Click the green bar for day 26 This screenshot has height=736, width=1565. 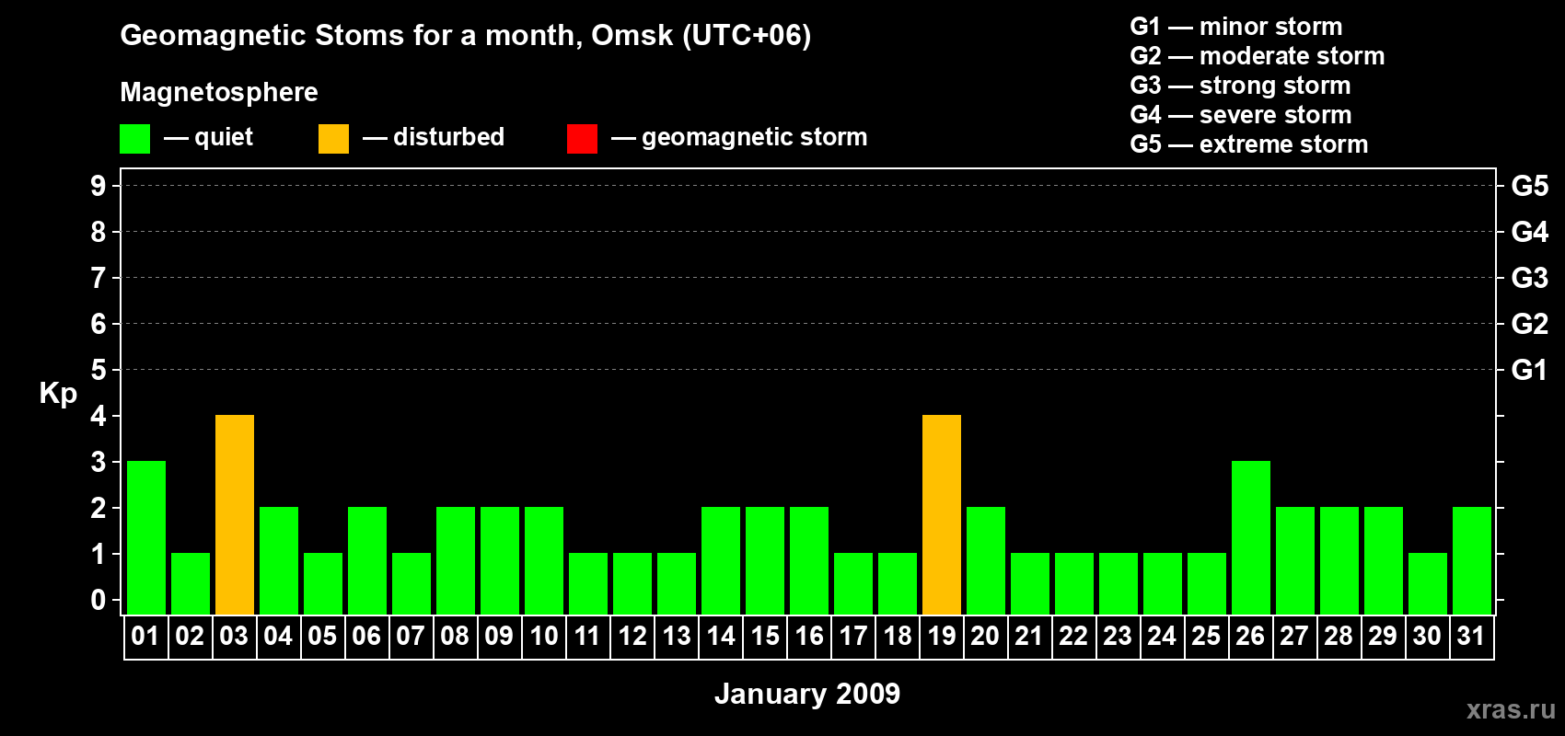coord(1251,538)
